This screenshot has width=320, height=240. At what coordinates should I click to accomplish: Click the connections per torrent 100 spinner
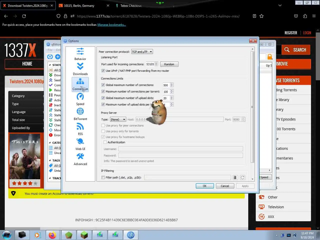(171, 91)
